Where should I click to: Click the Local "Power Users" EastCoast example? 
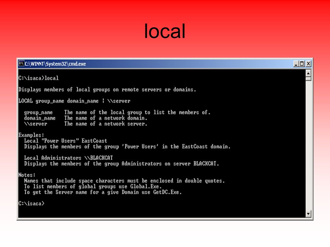(x=66, y=141)
